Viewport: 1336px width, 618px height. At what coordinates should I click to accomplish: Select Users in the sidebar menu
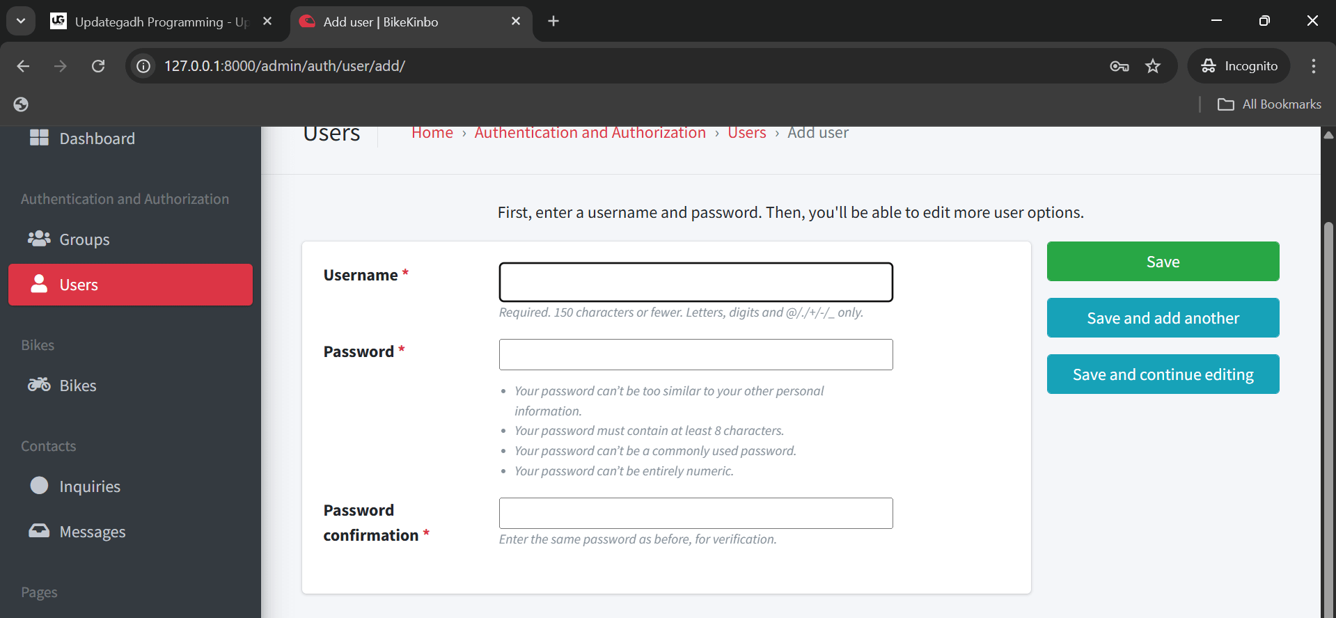click(130, 285)
